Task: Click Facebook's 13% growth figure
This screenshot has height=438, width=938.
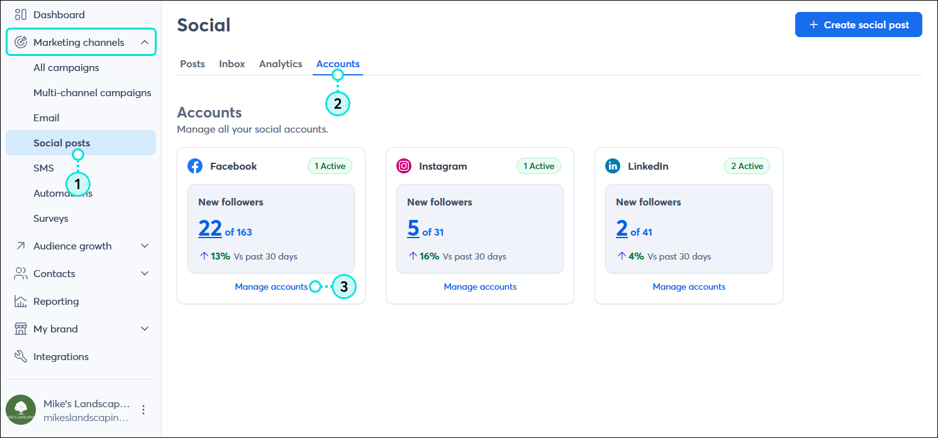Action: click(x=220, y=256)
